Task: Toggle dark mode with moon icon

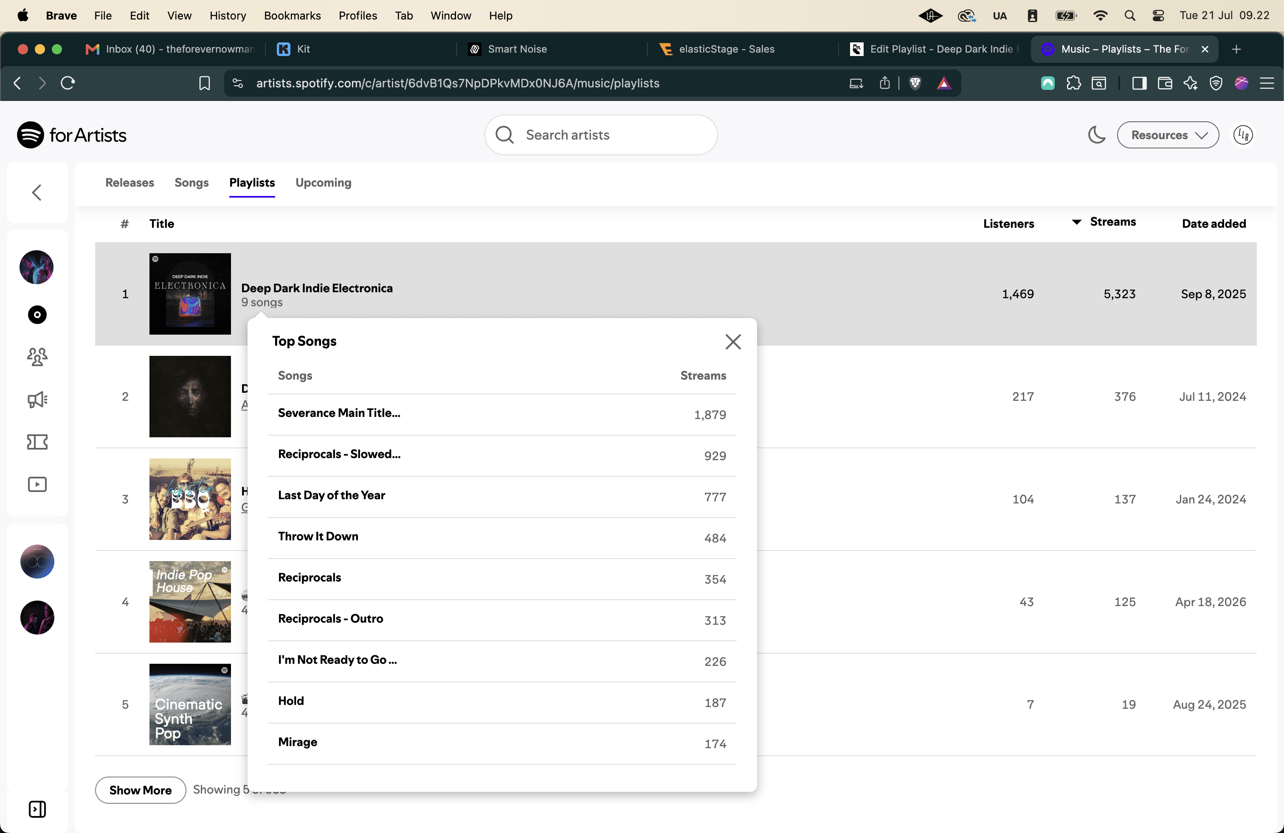Action: [1096, 135]
